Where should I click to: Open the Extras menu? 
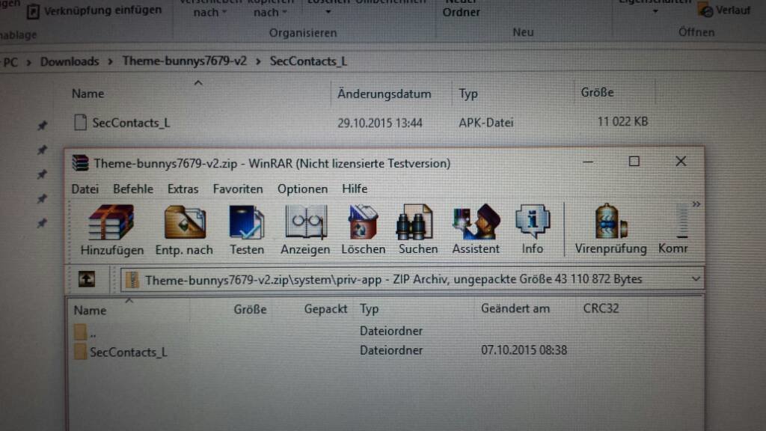click(183, 189)
